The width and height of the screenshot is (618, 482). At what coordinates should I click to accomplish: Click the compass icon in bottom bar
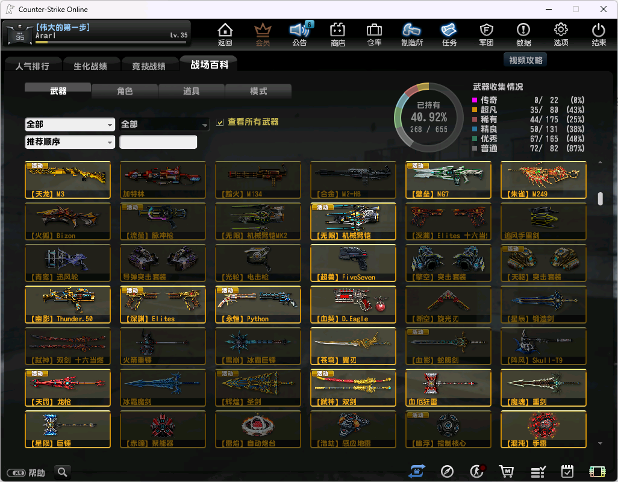[x=447, y=471]
